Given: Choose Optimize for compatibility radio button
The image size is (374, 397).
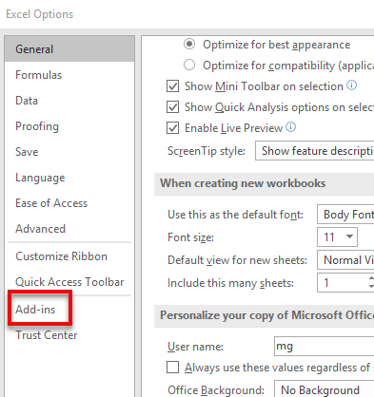Looking at the screenshot, I should (x=189, y=65).
